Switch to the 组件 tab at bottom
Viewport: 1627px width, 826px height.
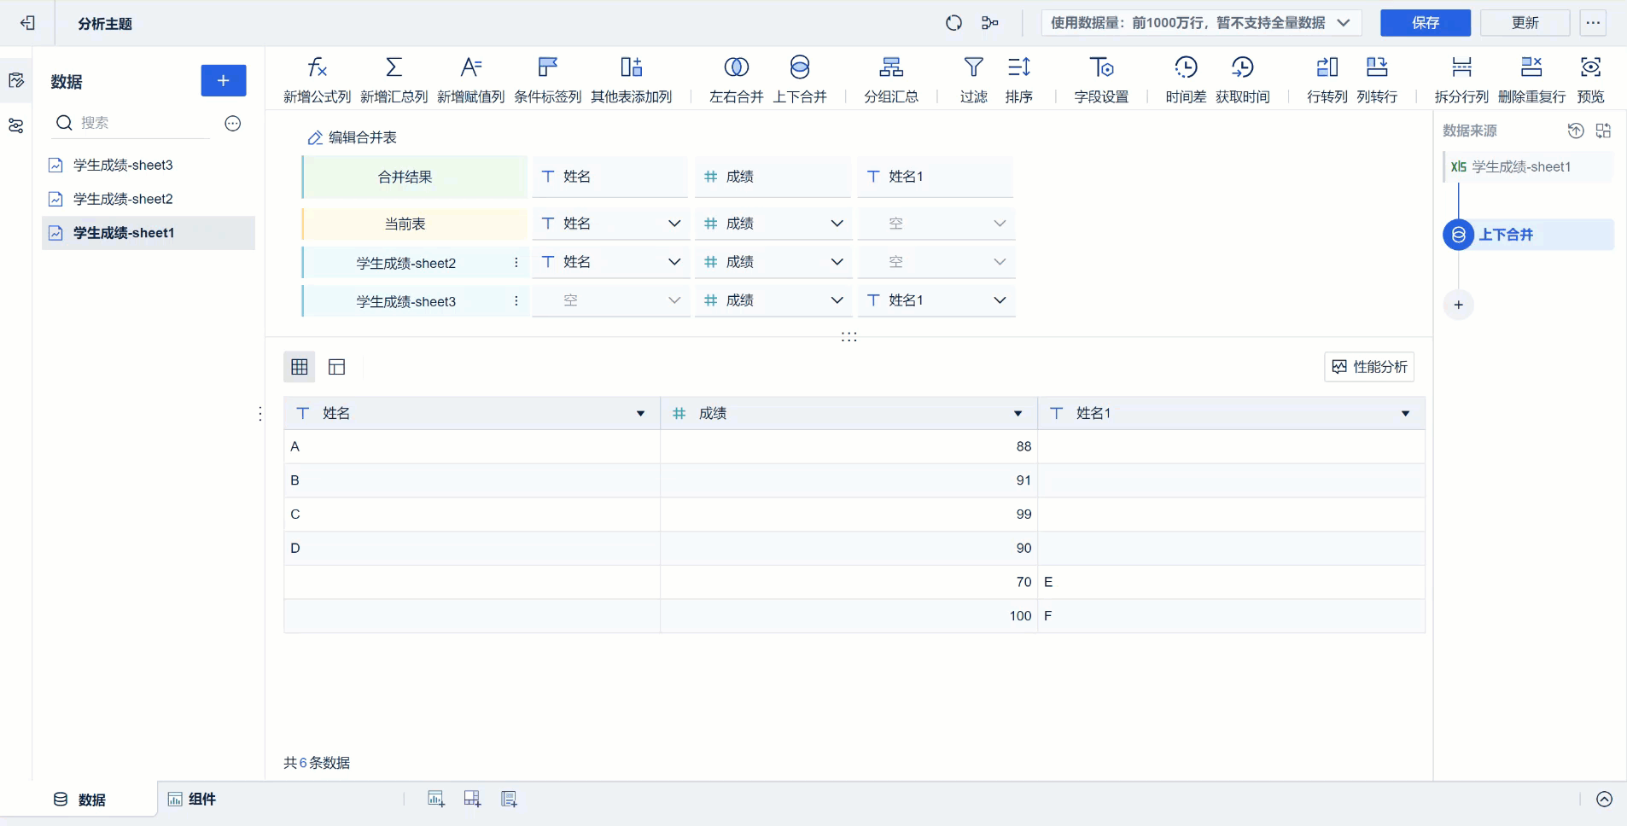pos(192,799)
